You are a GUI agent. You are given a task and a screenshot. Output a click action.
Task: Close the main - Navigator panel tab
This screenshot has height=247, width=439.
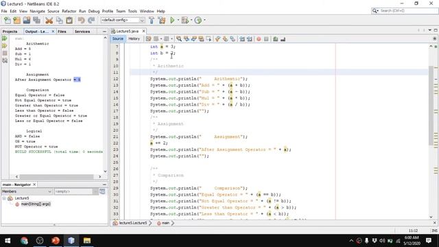pos(34,185)
